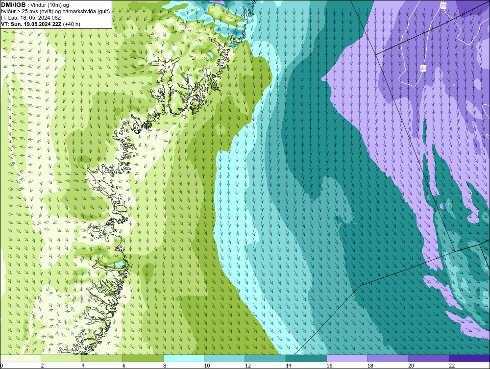The height and width of the screenshot is (369, 490).
Task: Click the 18–20 m/s purple legend swatch
Action: tap(388, 358)
